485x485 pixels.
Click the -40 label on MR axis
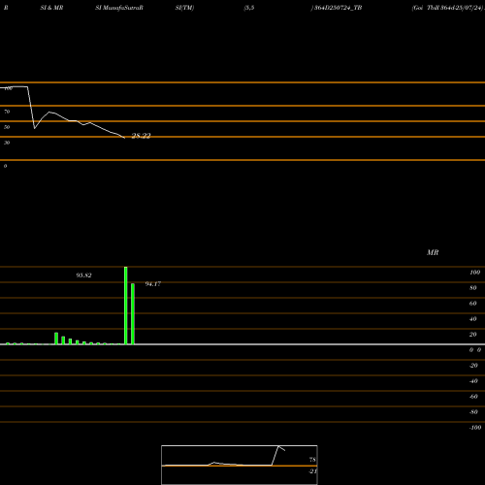pyautogui.click(x=473, y=381)
